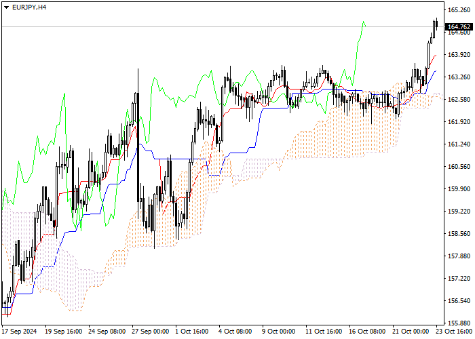Click the 159.220 price scale label
The image size is (475, 339).
(459, 212)
